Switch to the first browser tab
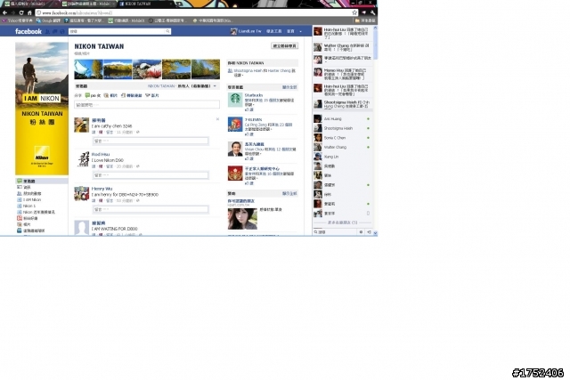Screen dimensions: 570x380 (29, 4)
